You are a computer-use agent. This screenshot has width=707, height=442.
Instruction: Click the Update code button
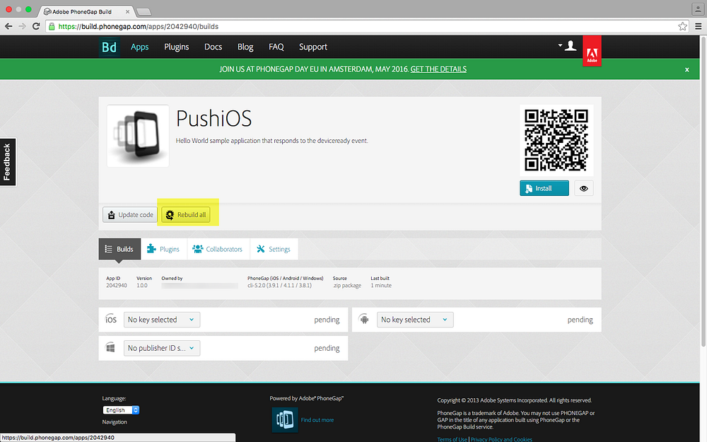(x=130, y=215)
